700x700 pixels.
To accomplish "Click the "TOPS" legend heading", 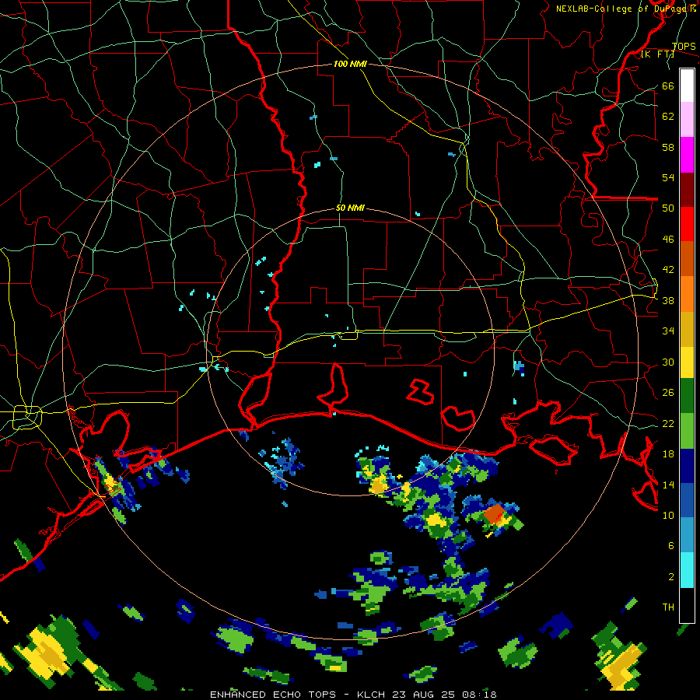I will tap(684, 46).
